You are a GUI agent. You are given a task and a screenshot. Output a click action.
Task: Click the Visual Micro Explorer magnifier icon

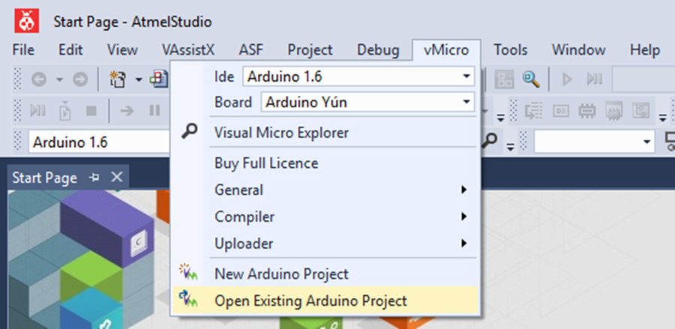coord(189,131)
